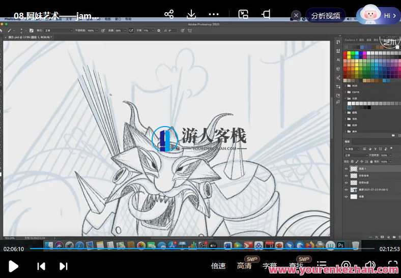Collapse the open grayscale swatch folder
This screenshot has height=278, width=401.
(346, 99)
